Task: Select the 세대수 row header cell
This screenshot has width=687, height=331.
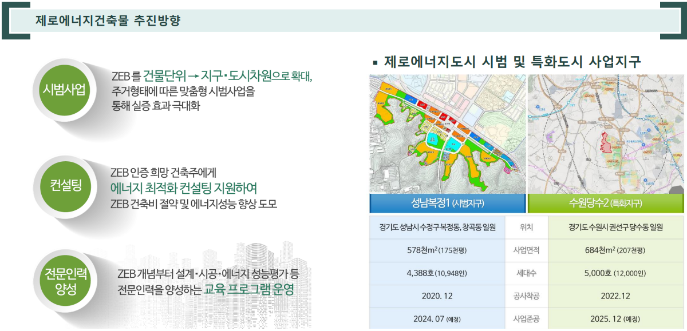Action: [x=527, y=273]
